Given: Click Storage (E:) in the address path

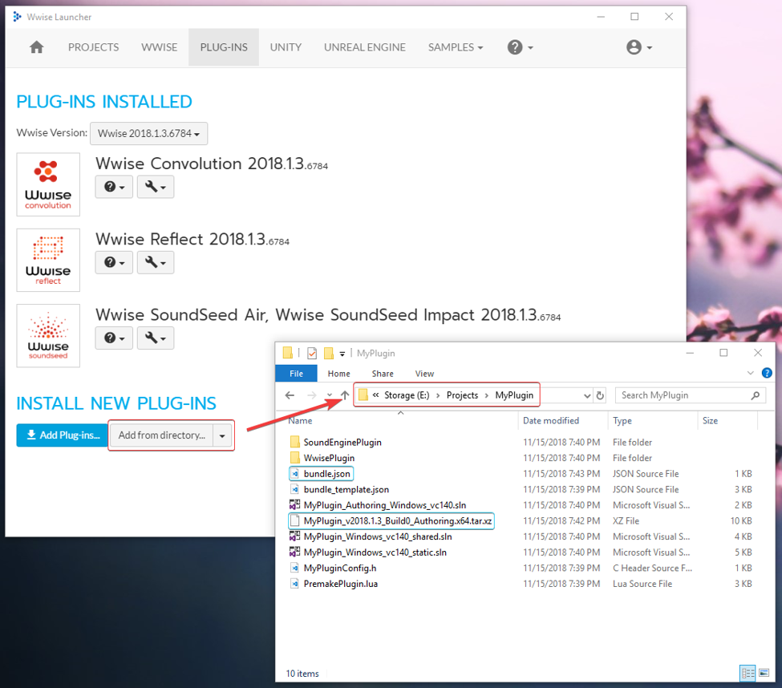Looking at the screenshot, I should 407,395.
